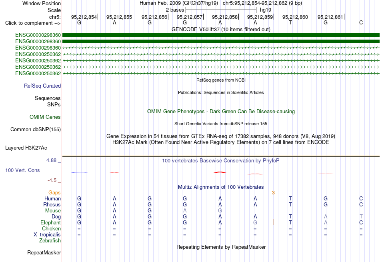The image size is (380, 262).
Task: Click the X_tropicalis species label
Action: [x=47, y=235]
